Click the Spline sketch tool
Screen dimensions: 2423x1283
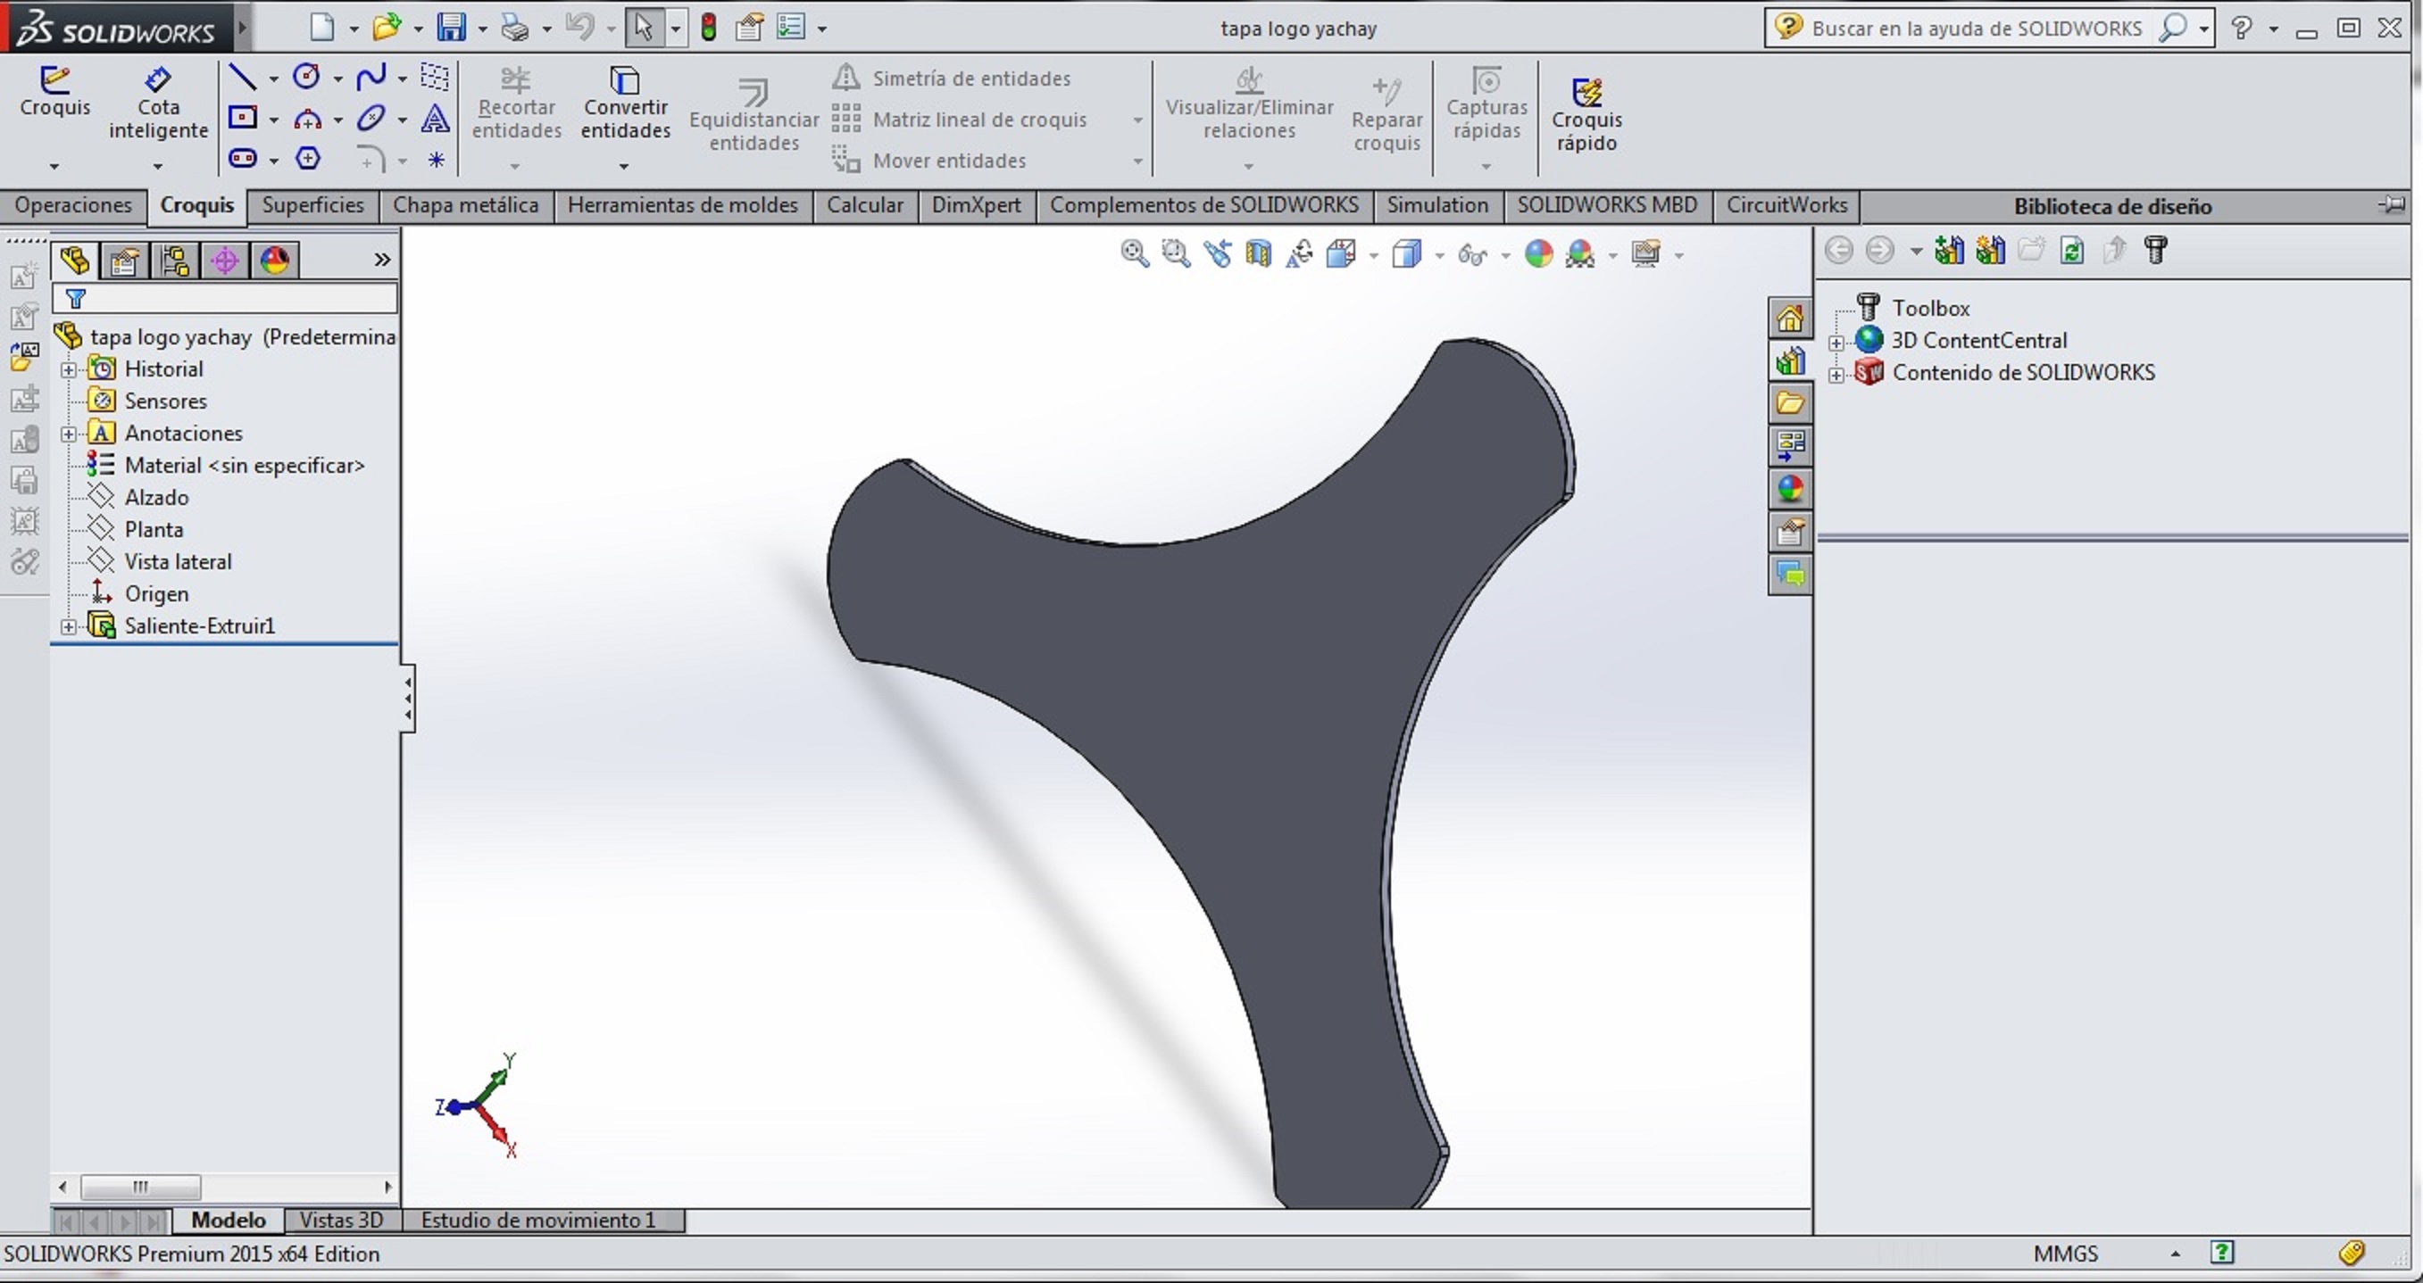click(371, 77)
